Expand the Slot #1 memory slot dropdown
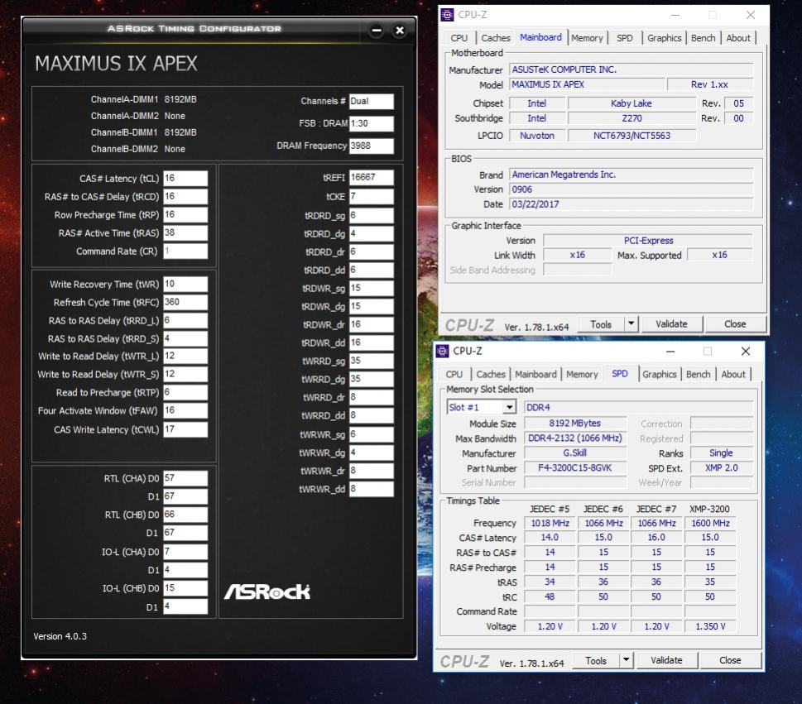Viewport: 802px width, 704px height. pos(509,408)
